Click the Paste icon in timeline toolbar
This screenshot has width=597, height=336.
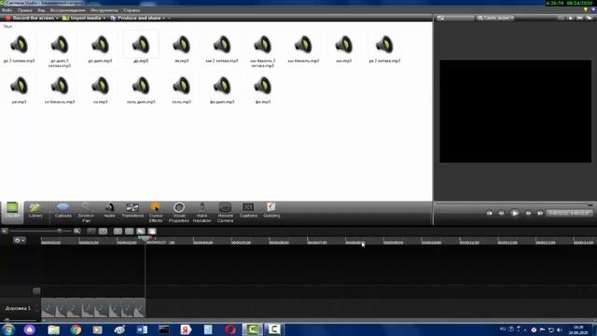152,231
